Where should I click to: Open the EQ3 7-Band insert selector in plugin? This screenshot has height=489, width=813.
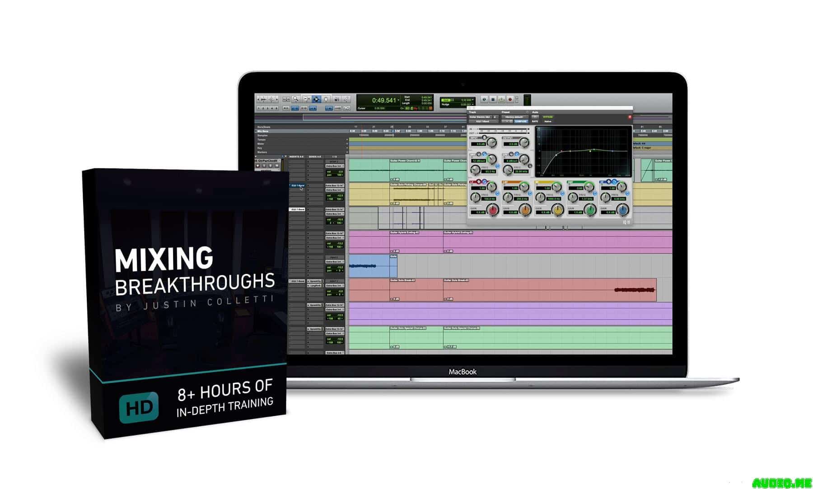click(483, 121)
